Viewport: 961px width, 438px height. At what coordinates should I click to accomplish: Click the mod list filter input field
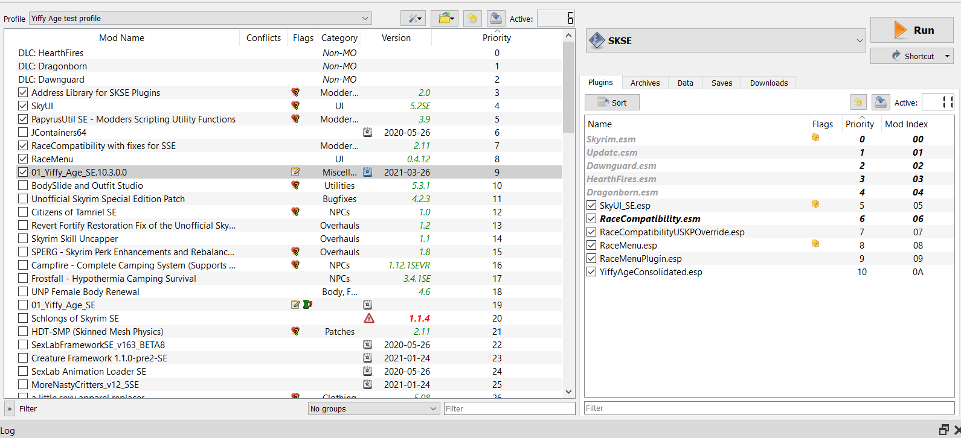click(509, 408)
